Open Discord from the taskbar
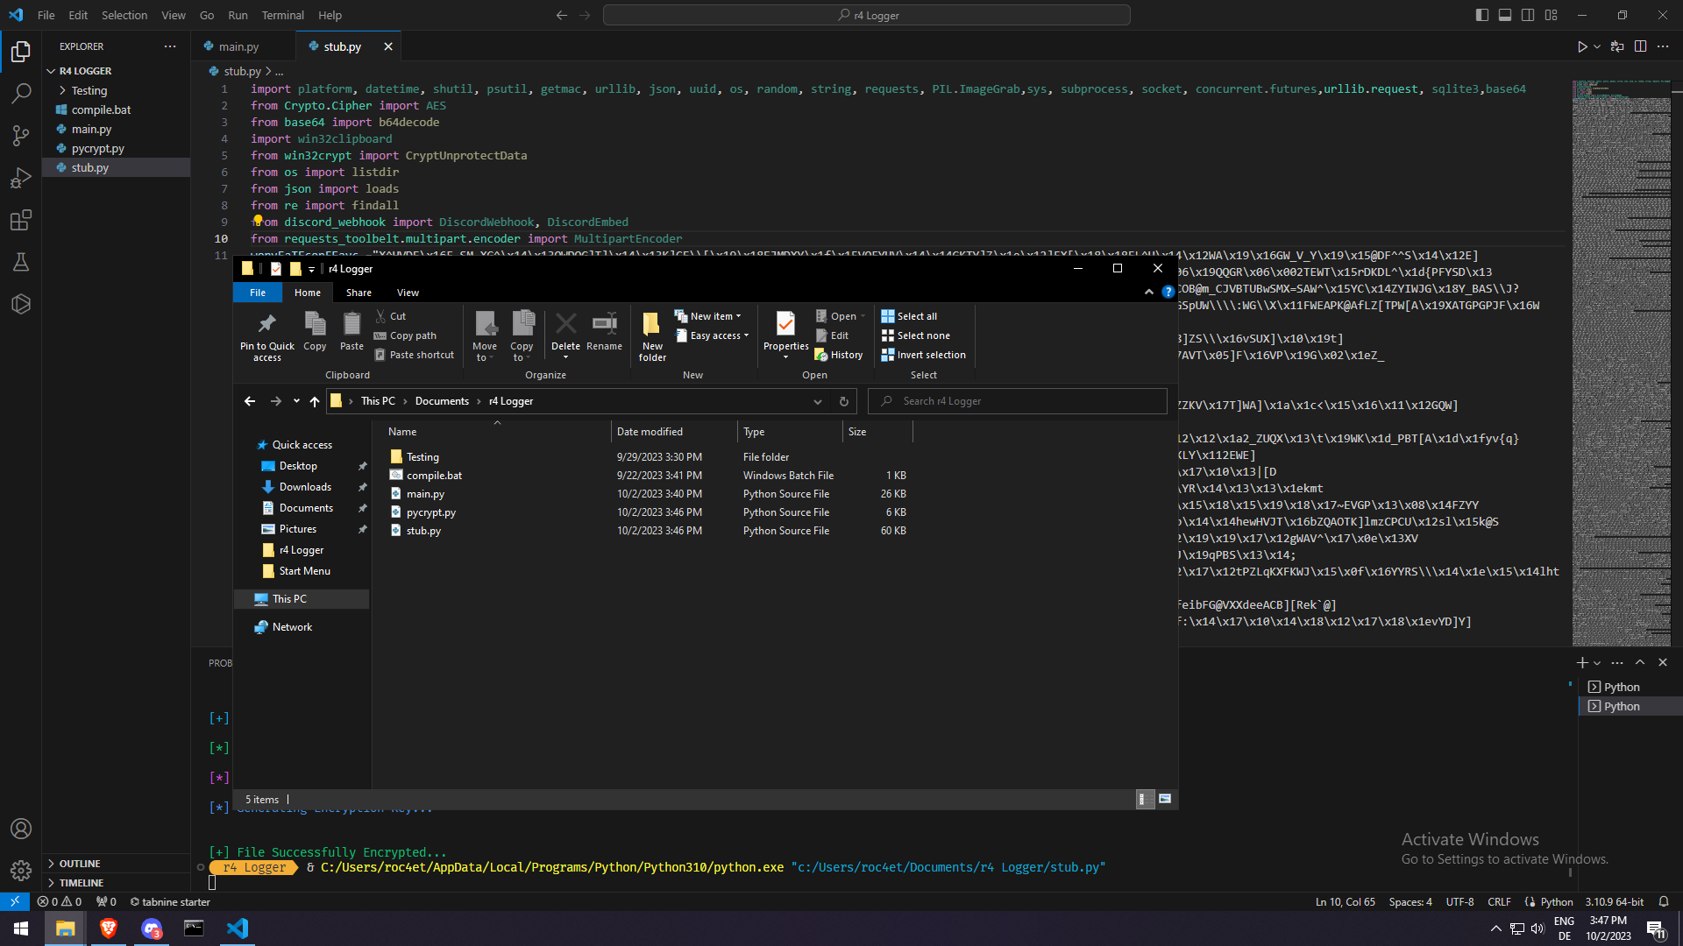Screen dimensions: 1683x946 point(152,928)
